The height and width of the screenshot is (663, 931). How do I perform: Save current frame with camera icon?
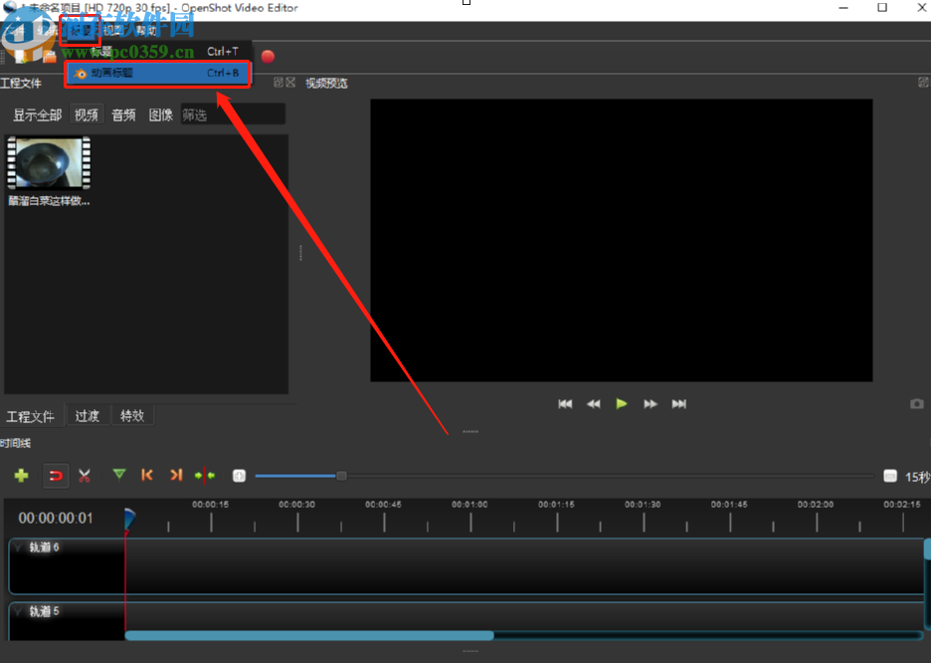pyautogui.click(x=917, y=404)
